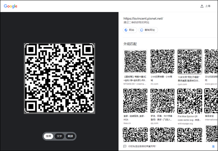This screenshot has height=151, width=218.
Task: Click the 网站 website button
Action: click(x=130, y=30)
